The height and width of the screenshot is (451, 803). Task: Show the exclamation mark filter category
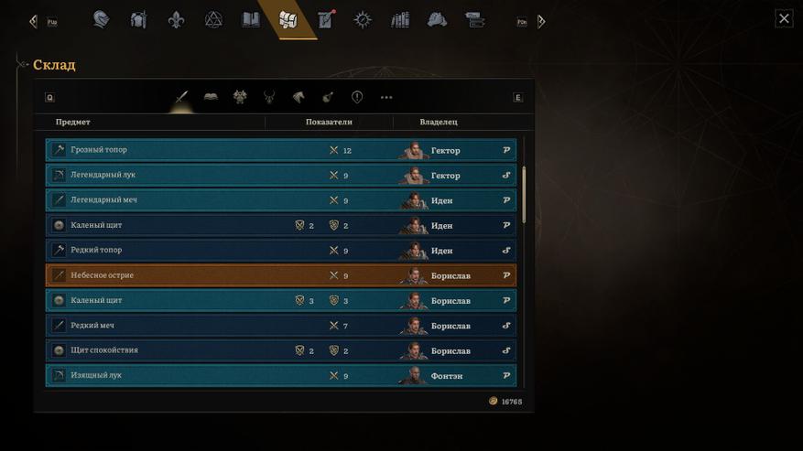(357, 97)
